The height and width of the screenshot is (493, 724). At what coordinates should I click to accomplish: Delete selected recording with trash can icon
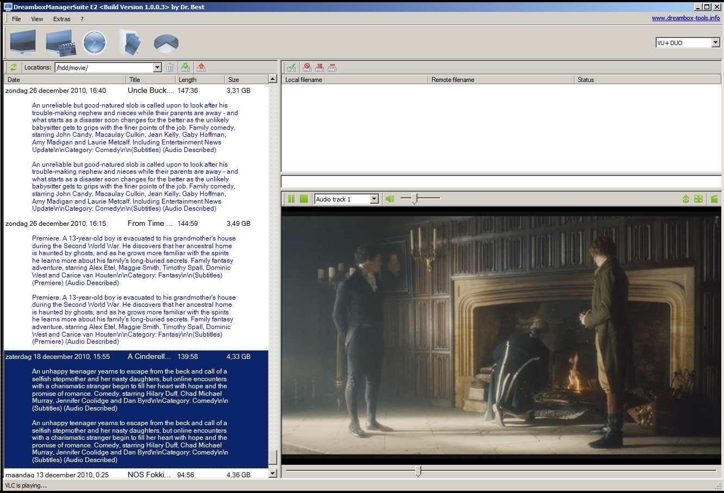click(170, 67)
